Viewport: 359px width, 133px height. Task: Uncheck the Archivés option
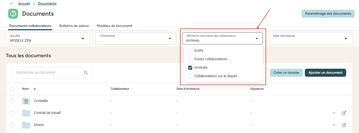click(x=190, y=68)
